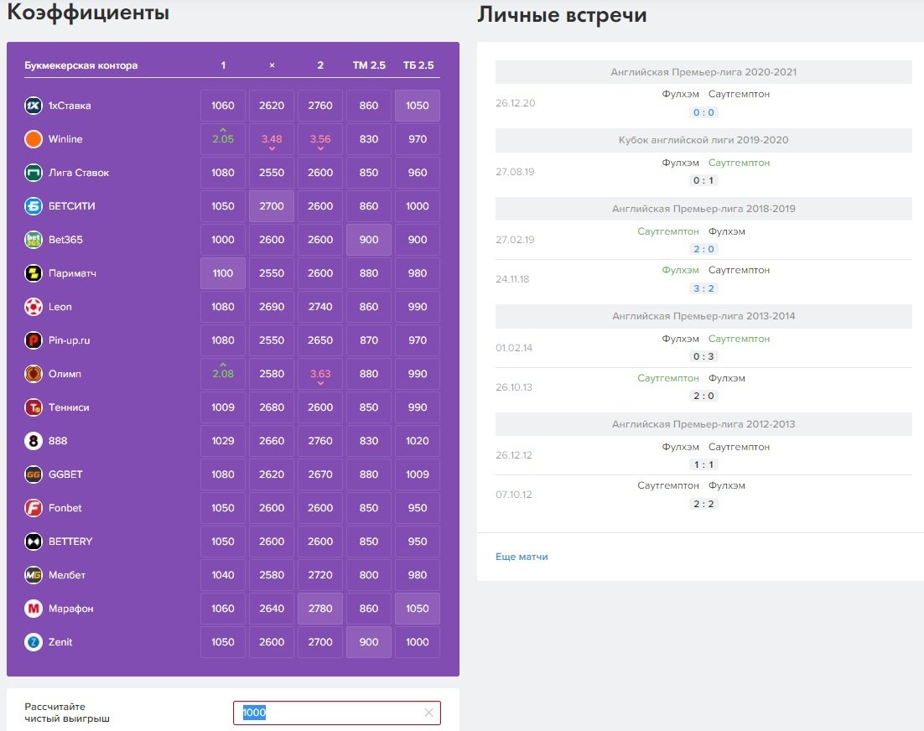Viewport: 924px width, 731px height.
Task: Select the ТБ 2.5 column header
Action: pos(418,65)
